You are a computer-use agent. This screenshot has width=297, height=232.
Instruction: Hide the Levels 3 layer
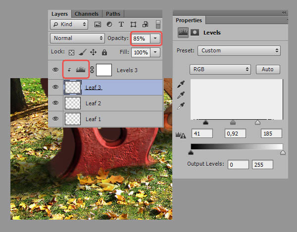pos(56,70)
